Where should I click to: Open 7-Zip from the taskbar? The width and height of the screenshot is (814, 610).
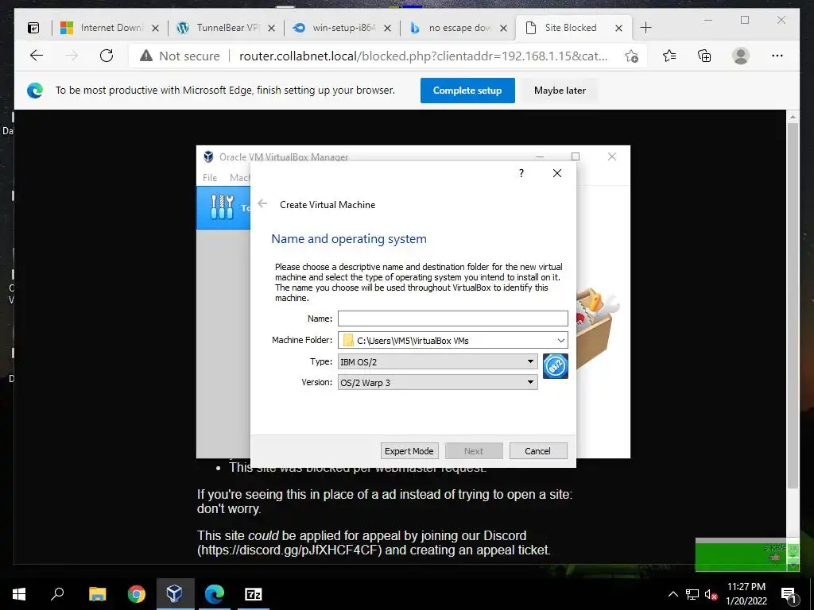(x=254, y=594)
